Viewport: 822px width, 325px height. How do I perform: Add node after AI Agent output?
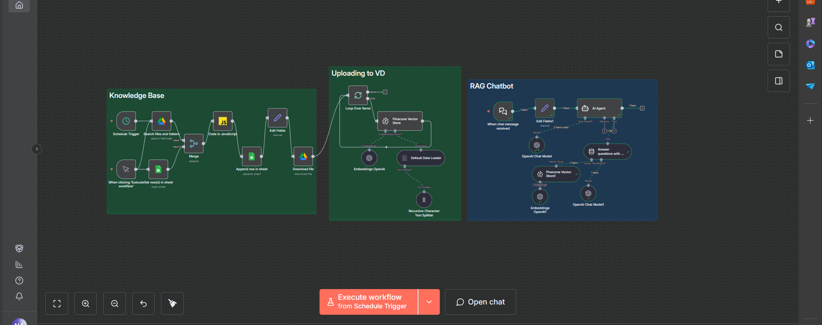[x=642, y=108]
